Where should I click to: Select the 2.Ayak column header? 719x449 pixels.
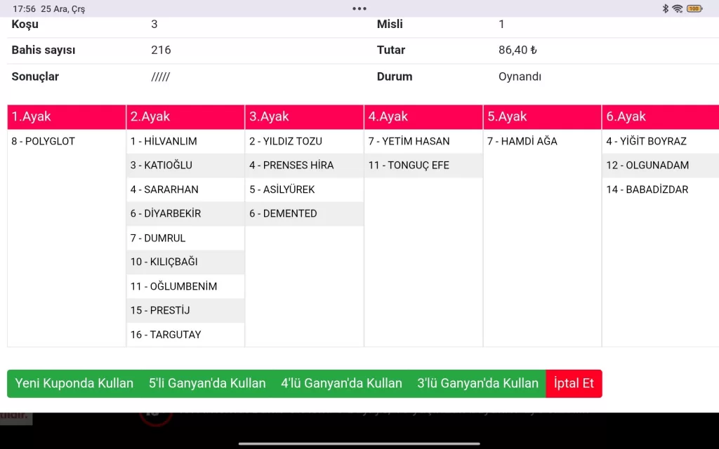click(185, 117)
